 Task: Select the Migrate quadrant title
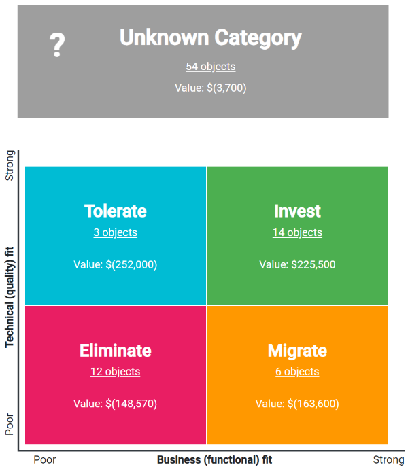[x=297, y=351]
